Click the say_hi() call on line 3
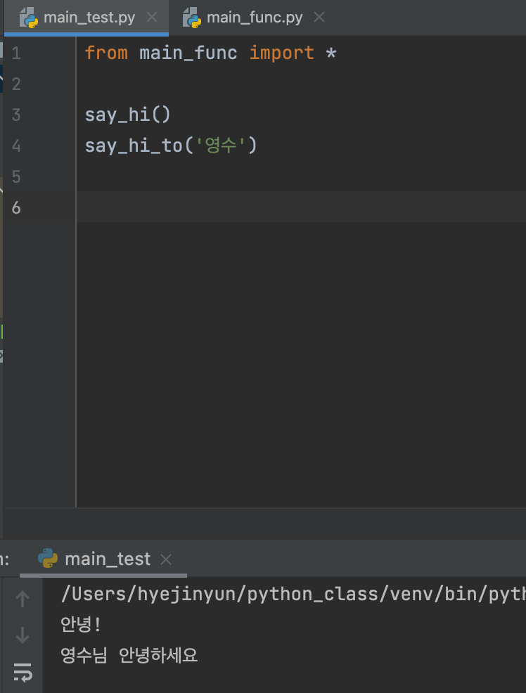 128,115
